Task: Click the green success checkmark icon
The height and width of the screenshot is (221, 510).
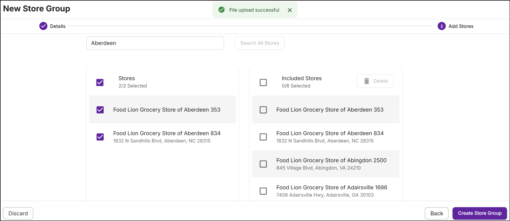Action: [221, 10]
